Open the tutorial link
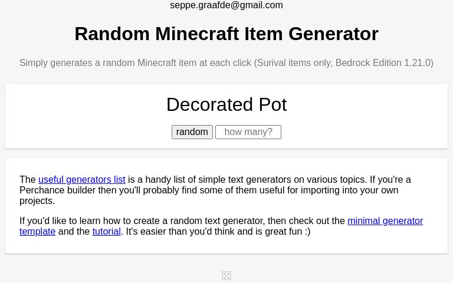This screenshot has height=283, width=453. [x=106, y=231]
